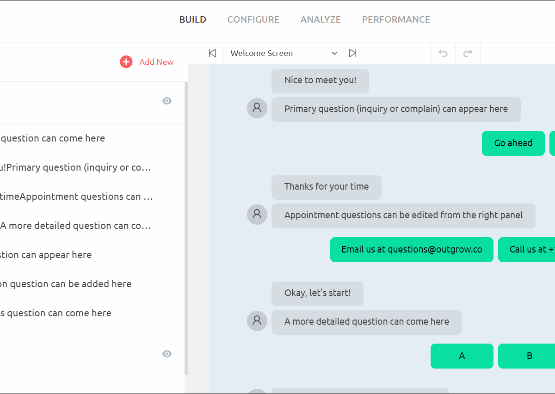Click Email us at questions@outgrow.co button
The height and width of the screenshot is (394, 555).
click(x=412, y=250)
